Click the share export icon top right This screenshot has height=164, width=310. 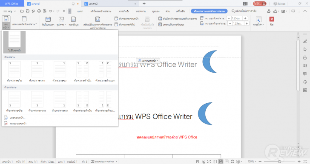275,11
